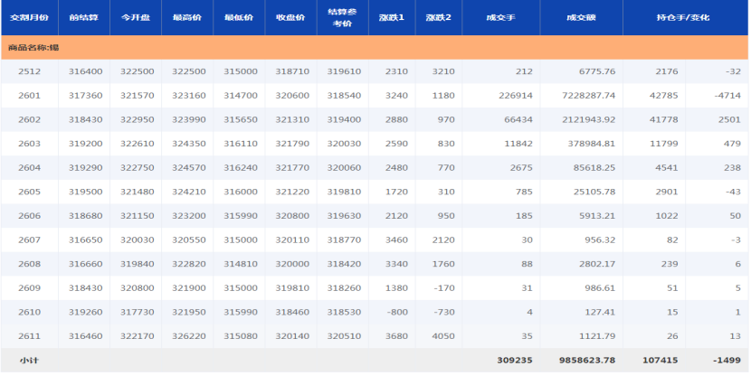Click the 2605 contract month cell
The width and height of the screenshot is (751, 385).
click(29, 192)
